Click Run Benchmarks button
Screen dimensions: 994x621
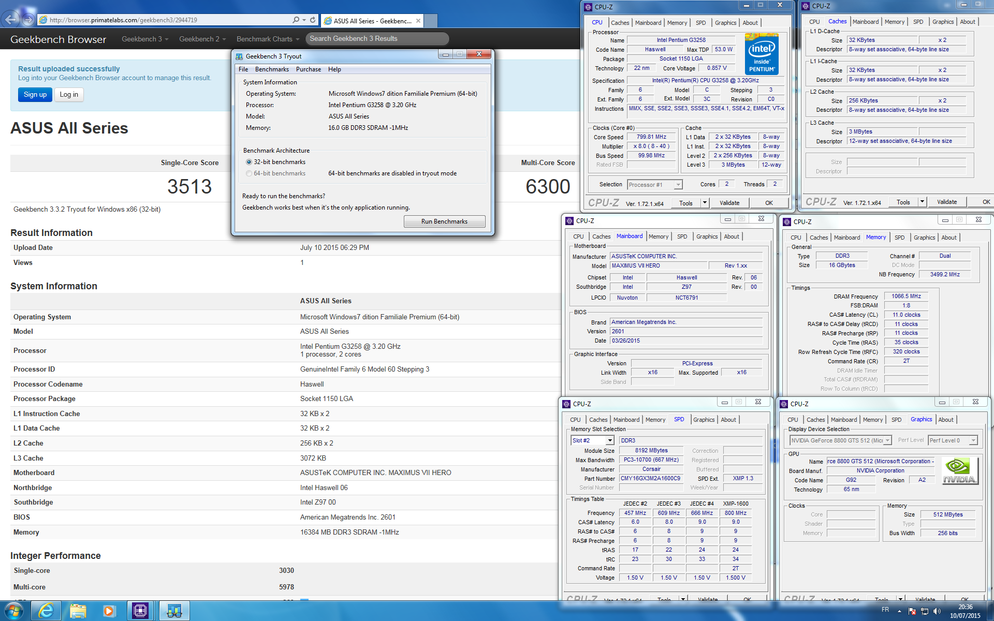click(444, 221)
